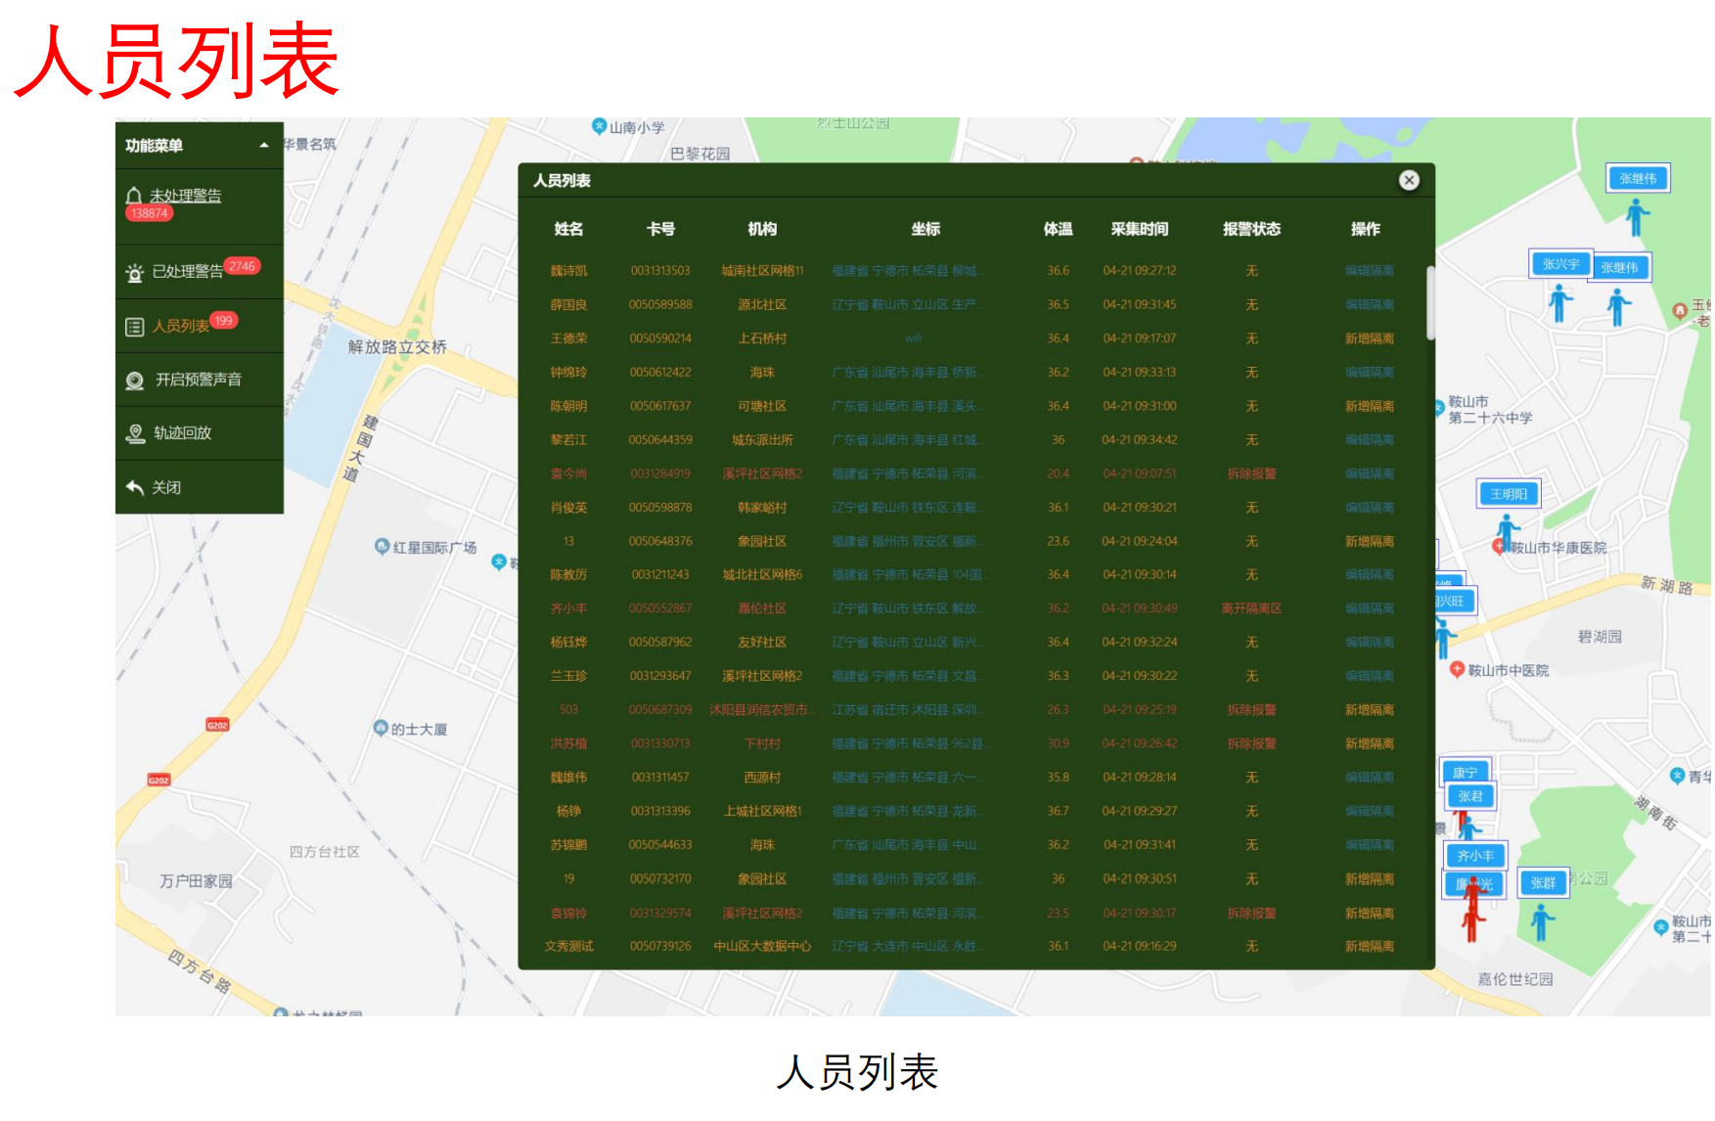
Task: Collapse the 功能菜单 panel arrow
Action: click(264, 146)
